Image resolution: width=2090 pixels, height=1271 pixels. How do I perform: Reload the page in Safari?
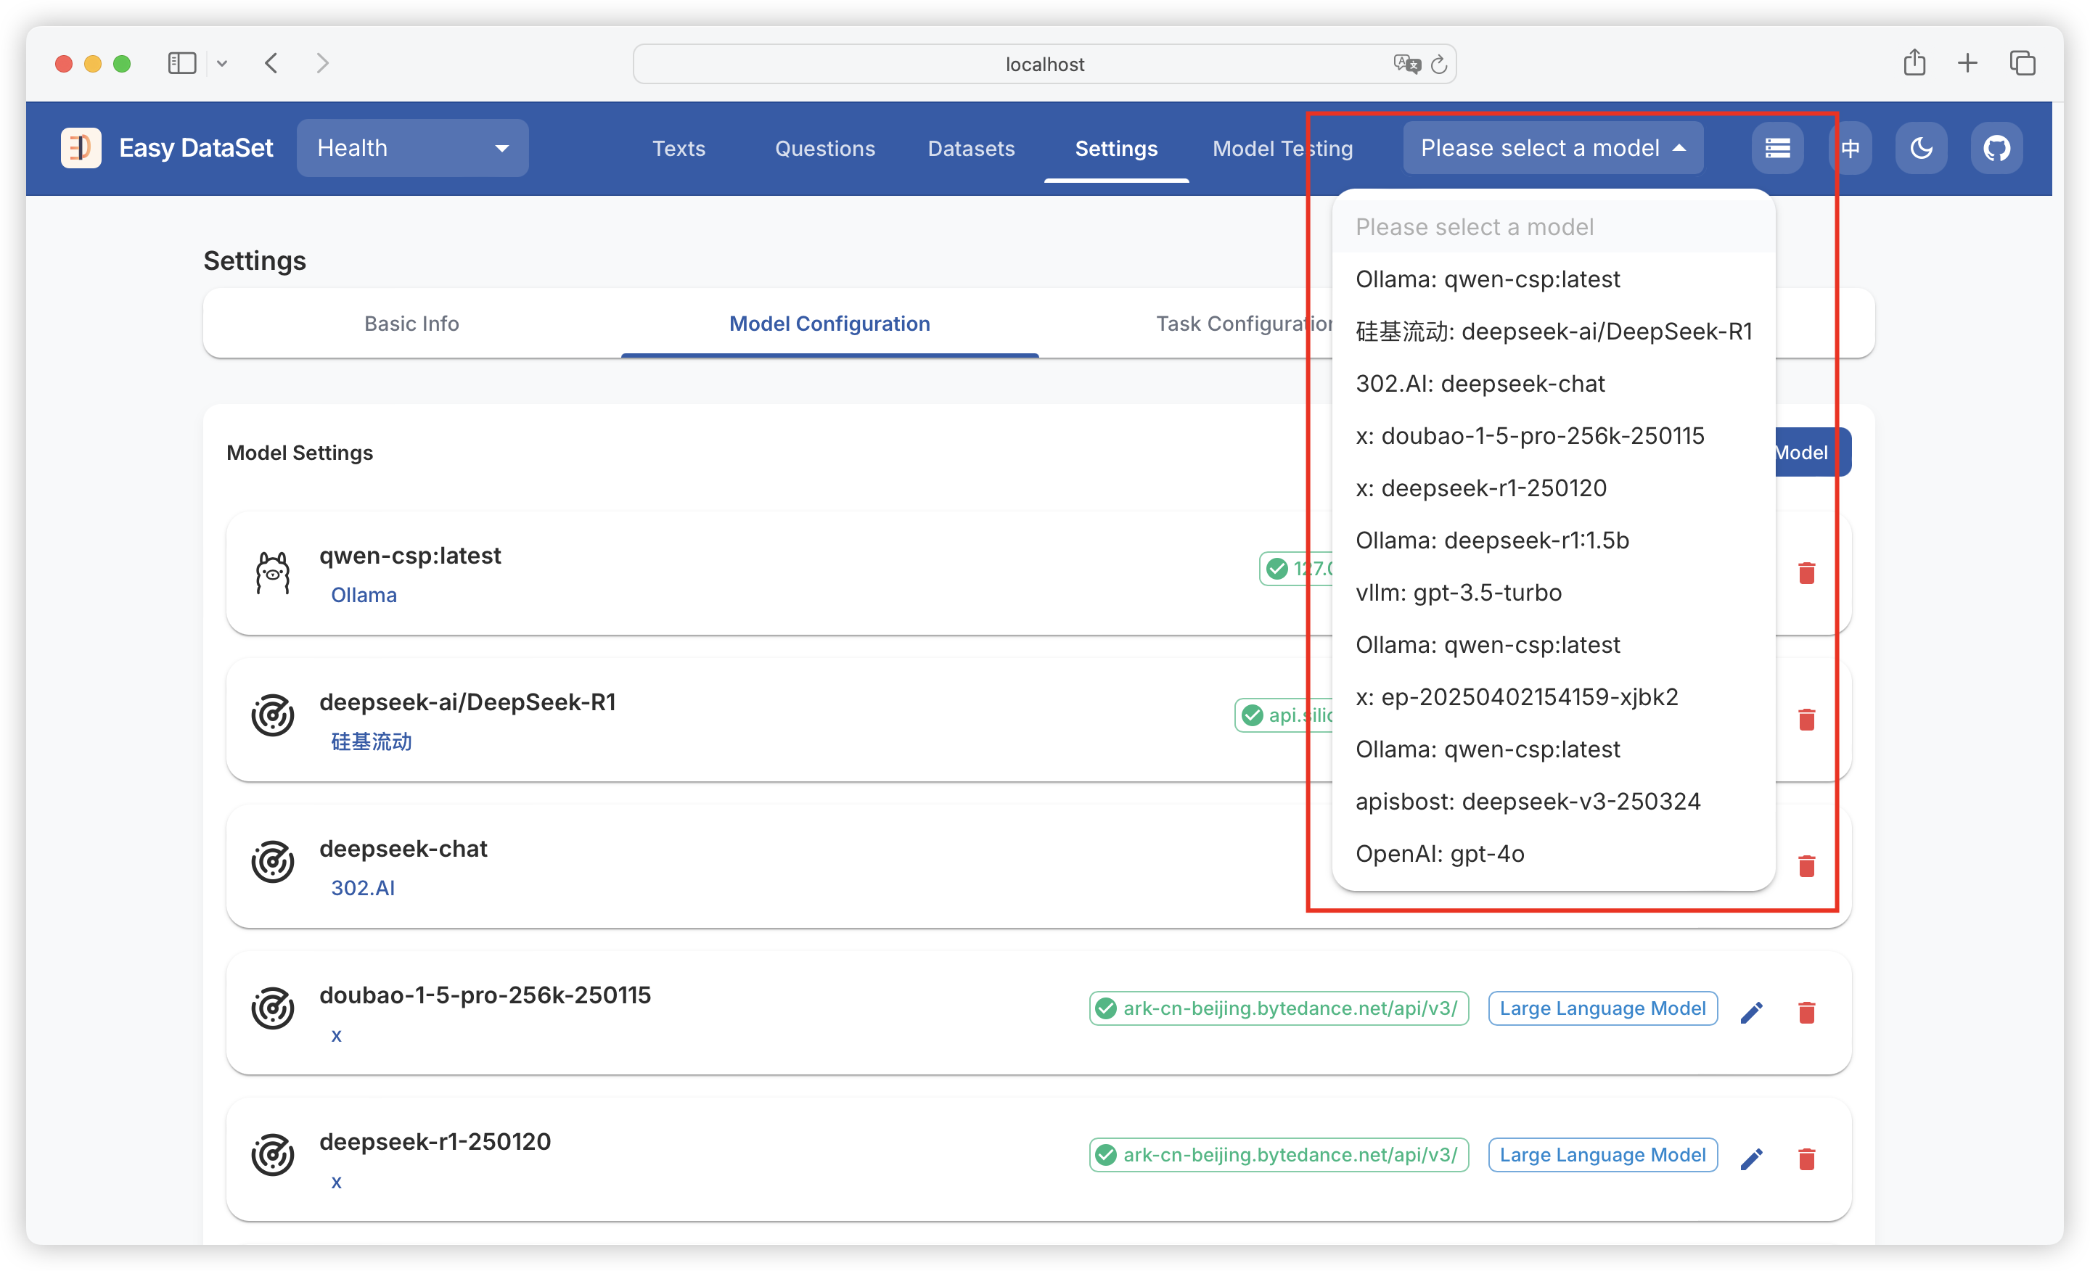pos(1438,65)
